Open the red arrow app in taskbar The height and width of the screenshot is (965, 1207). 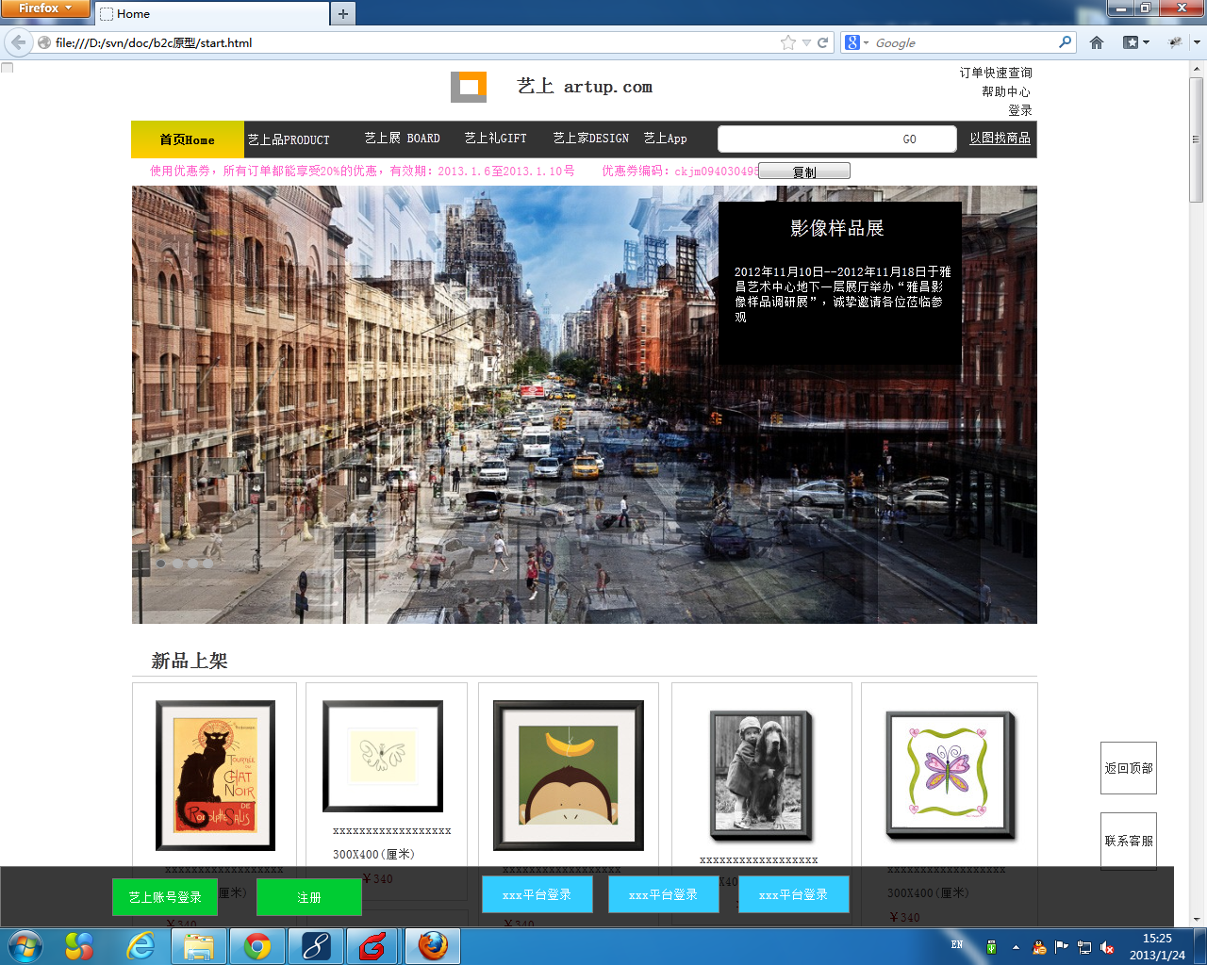(x=373, y=946)
